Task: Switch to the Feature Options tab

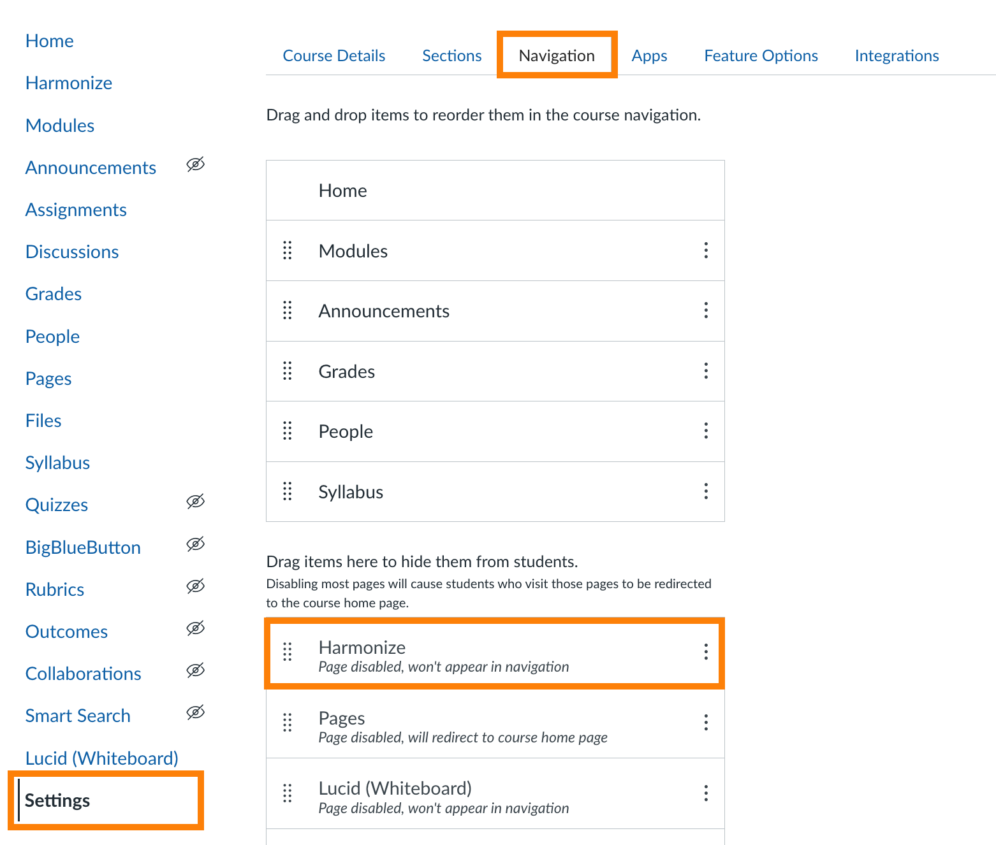Action: 761,56
